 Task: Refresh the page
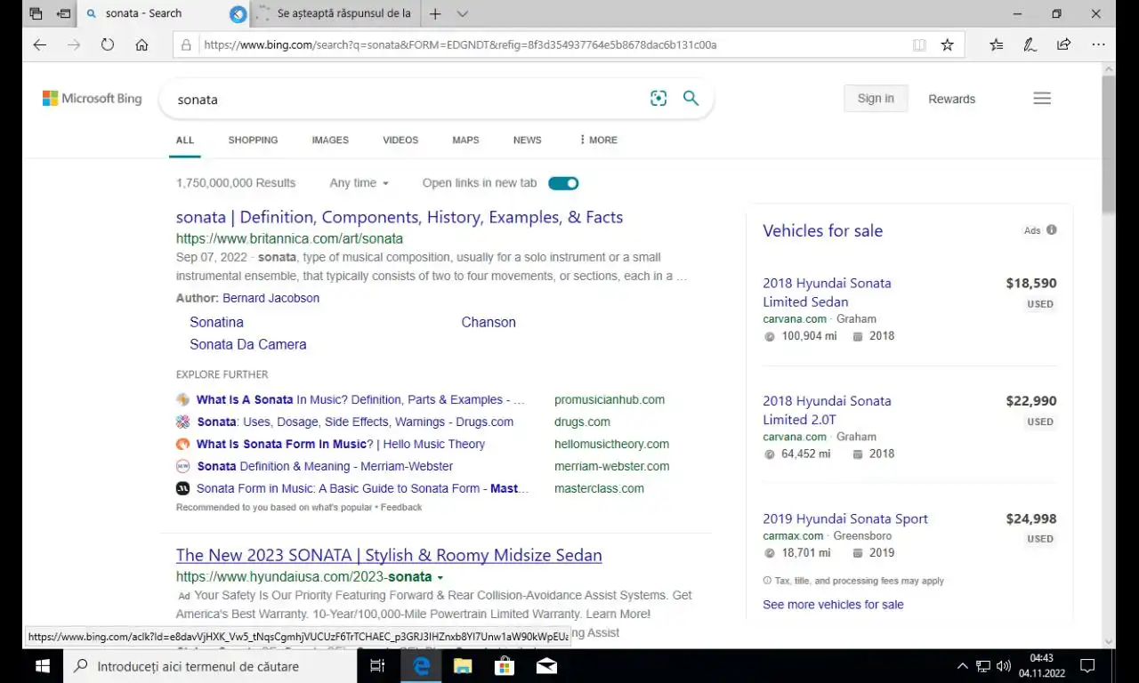[108, 44]
